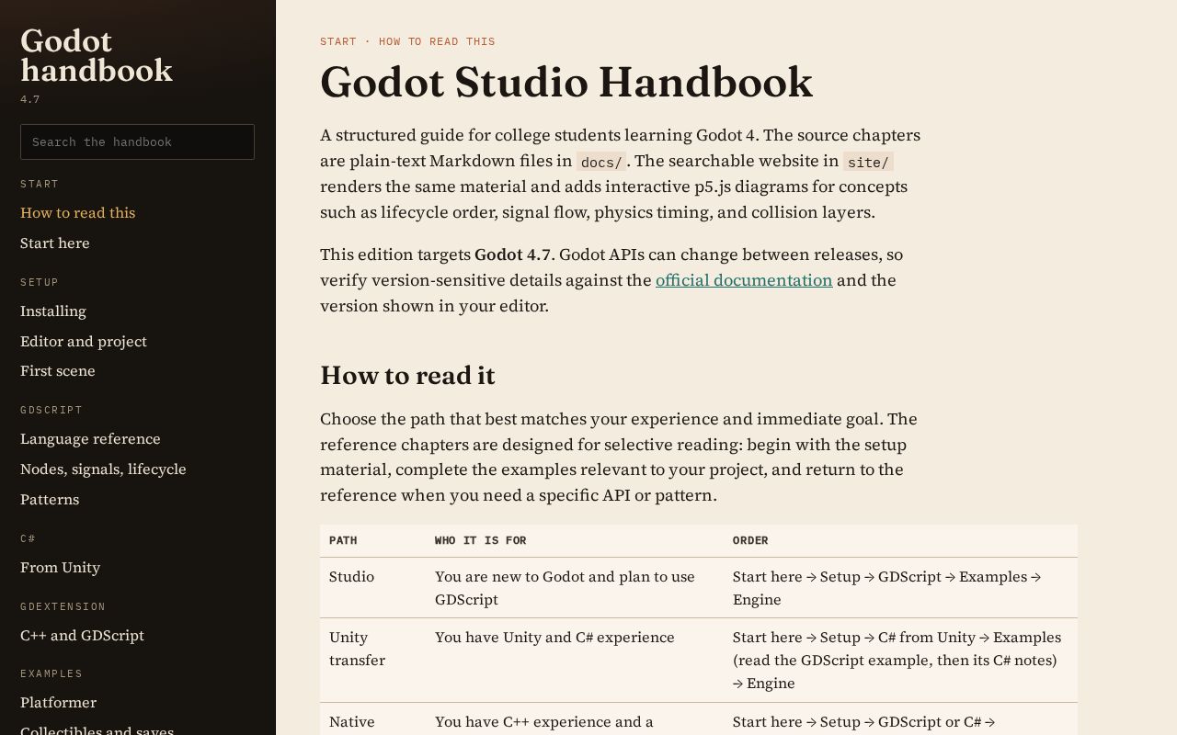The height and width of the screenshot is (735, 1177).
Task: Open Editor and project chapter
Action: click(x=84, y=341)
